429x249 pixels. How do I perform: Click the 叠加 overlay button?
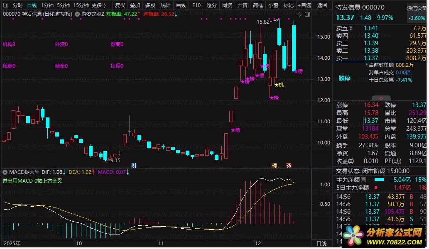point(135,5)
